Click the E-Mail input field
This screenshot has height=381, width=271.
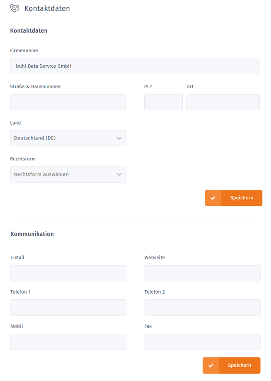tap(68, 273)
